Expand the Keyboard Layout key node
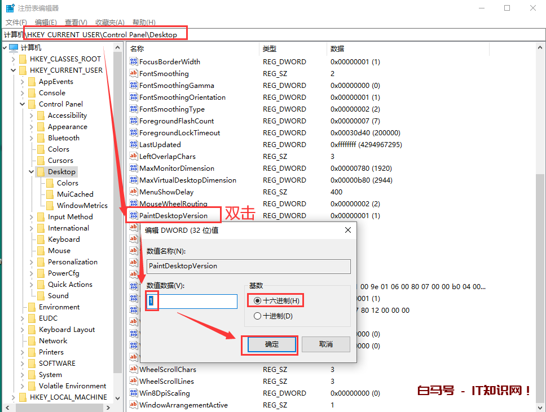546x412 pixels. pyautogui.click(x=22, y=330)
